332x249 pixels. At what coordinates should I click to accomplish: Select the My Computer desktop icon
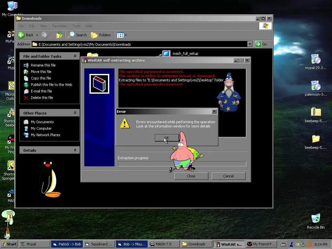12,8
